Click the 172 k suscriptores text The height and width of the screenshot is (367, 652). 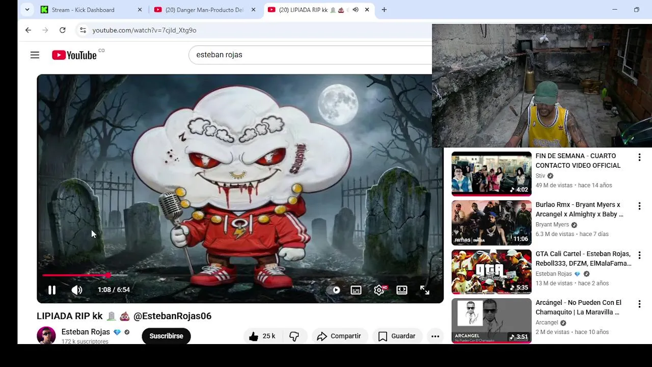tap(85, 342)
